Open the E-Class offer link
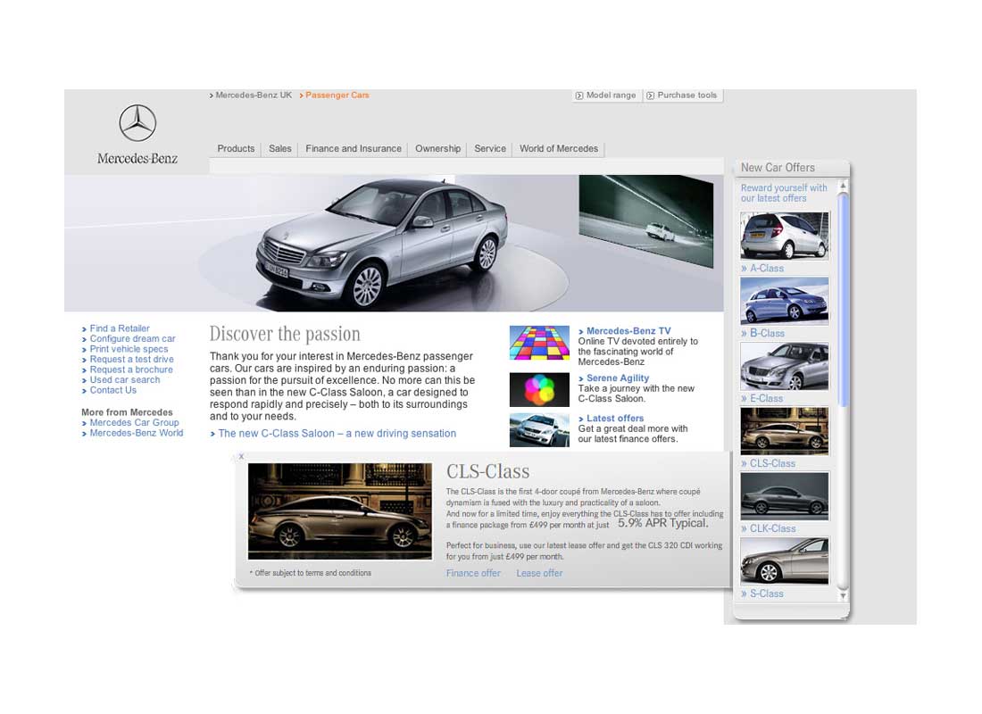This screenshot has height=714, width=982. [767, 398]
